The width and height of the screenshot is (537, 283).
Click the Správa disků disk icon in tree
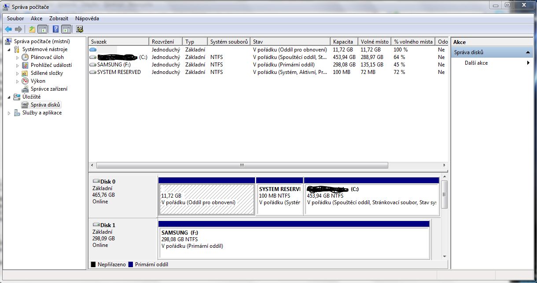[x=26, y=105]
